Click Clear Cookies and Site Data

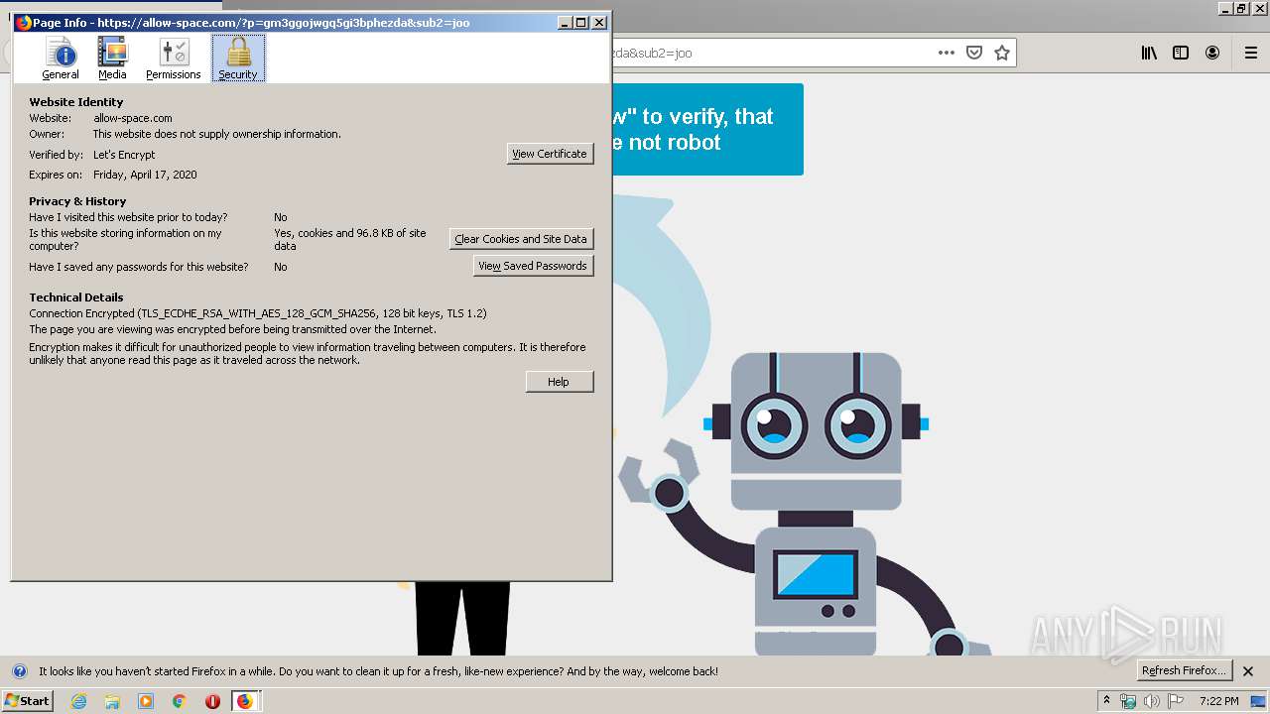[521, 239]
